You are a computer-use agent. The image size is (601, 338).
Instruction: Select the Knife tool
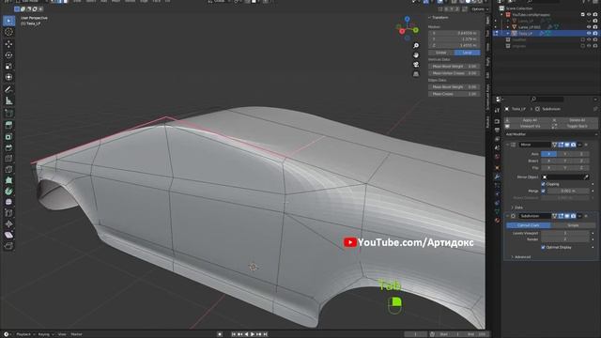[x=8, y=169]
